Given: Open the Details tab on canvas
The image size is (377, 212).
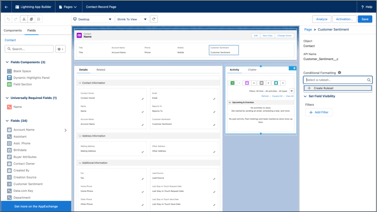Looking at the screenshot, I should click(84, 70).
